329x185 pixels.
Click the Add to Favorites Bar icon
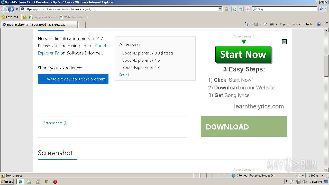(25, 17)
